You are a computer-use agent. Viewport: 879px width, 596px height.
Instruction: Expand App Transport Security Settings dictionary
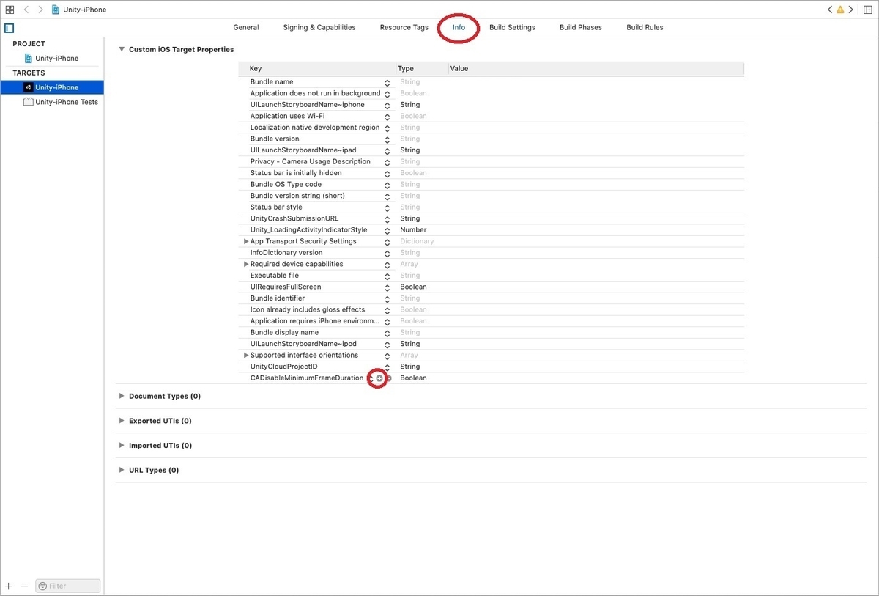click(246, 241)
